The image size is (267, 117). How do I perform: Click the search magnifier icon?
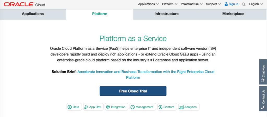[244, 4]
